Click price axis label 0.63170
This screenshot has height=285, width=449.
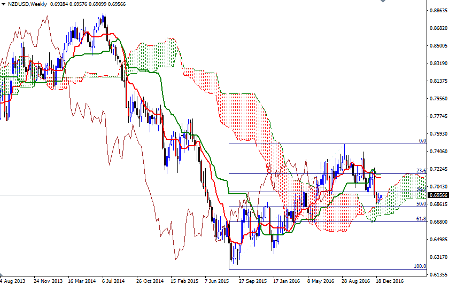[x=438, y=257]
